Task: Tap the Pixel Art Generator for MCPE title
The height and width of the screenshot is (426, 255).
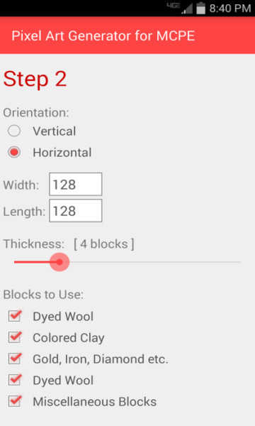Action: coord(103,36)
